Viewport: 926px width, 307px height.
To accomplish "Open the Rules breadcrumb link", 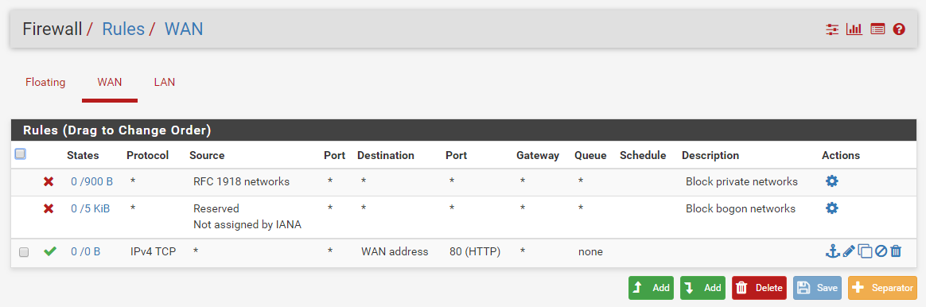I will point(123,29).
